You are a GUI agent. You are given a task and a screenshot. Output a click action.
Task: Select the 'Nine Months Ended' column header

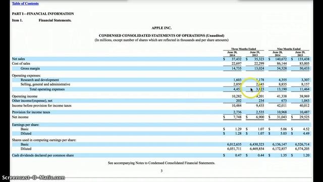tap(289, 49)
